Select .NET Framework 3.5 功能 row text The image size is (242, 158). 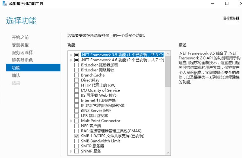pos(123,55)
